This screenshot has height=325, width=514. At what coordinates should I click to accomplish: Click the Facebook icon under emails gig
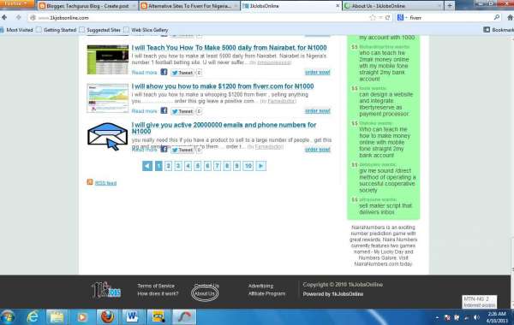click(x=164, y=150)
